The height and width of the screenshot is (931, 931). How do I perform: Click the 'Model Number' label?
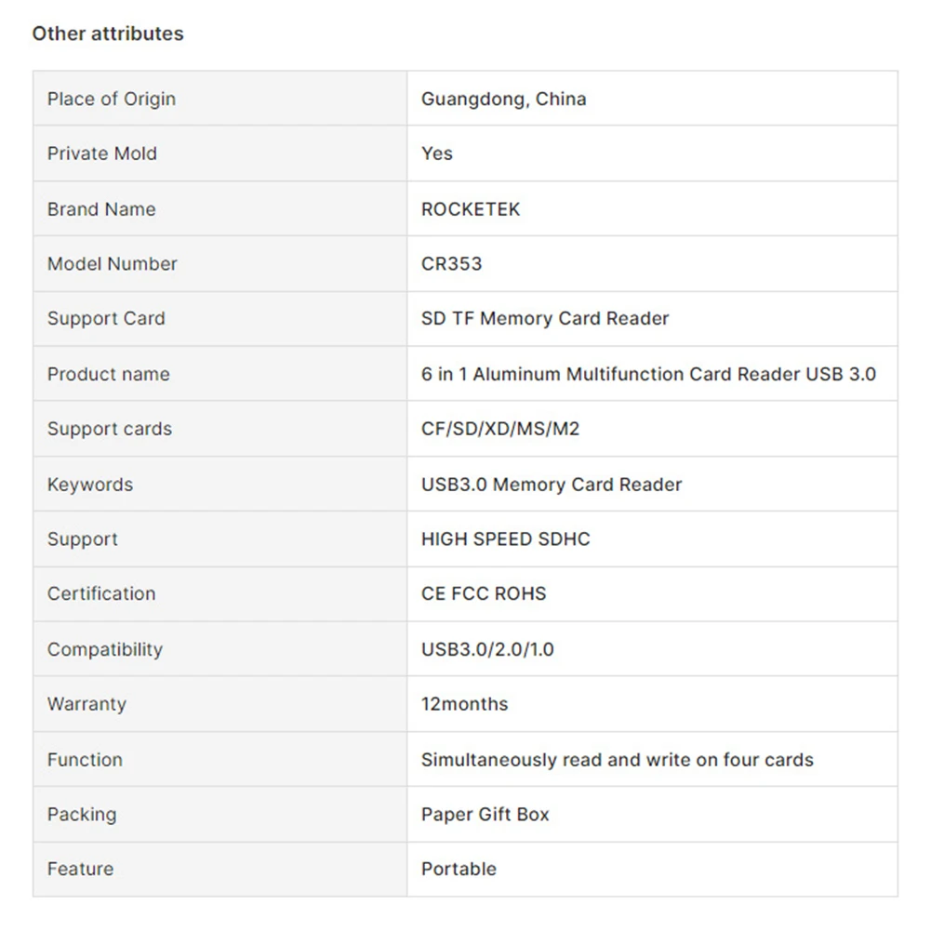pos(113,263)
